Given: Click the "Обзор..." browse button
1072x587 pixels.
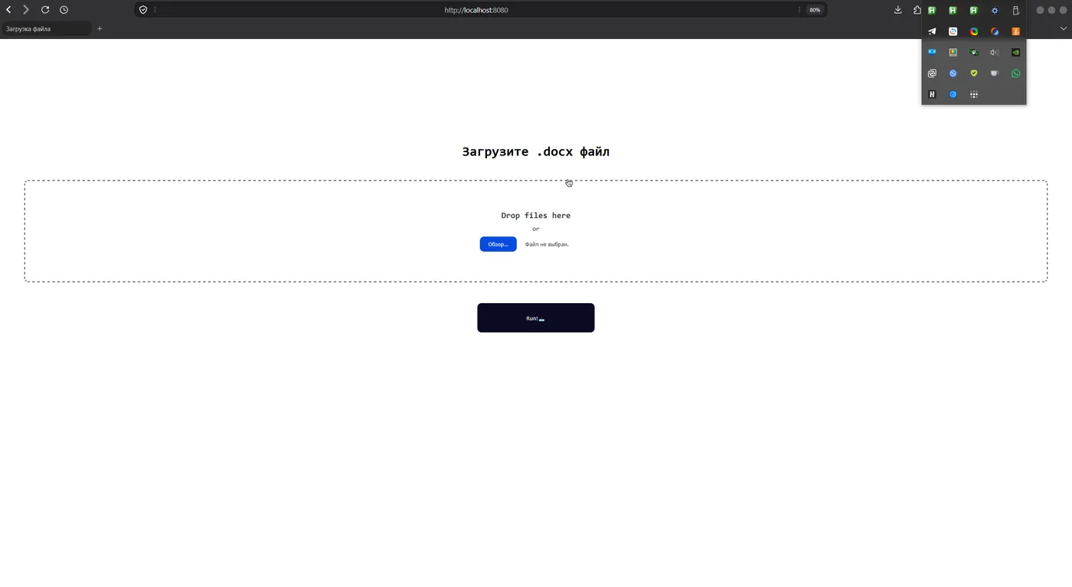Looking at the screenshot, I should (x=498, y=244).
